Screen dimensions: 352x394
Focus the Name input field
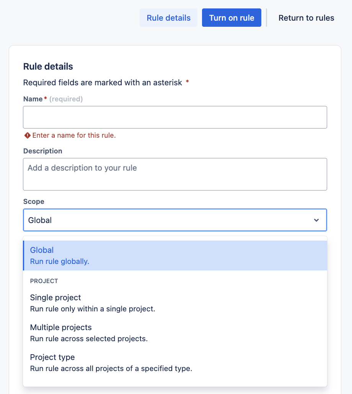tap(175, 117)
